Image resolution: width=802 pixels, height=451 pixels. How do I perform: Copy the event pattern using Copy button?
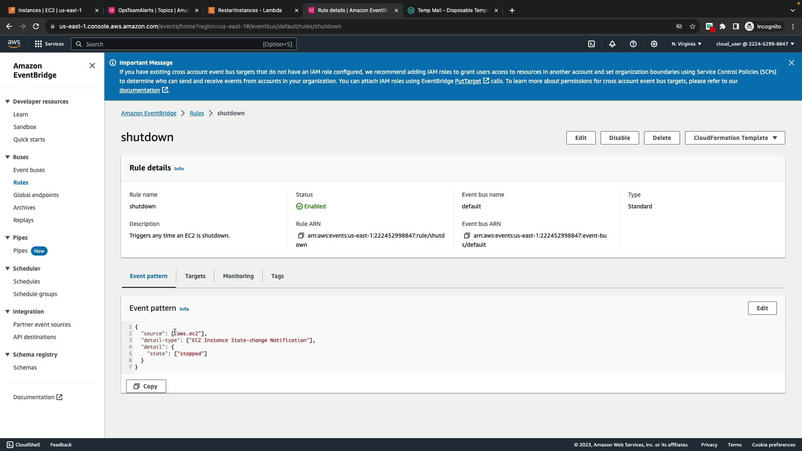coord(146,386)
